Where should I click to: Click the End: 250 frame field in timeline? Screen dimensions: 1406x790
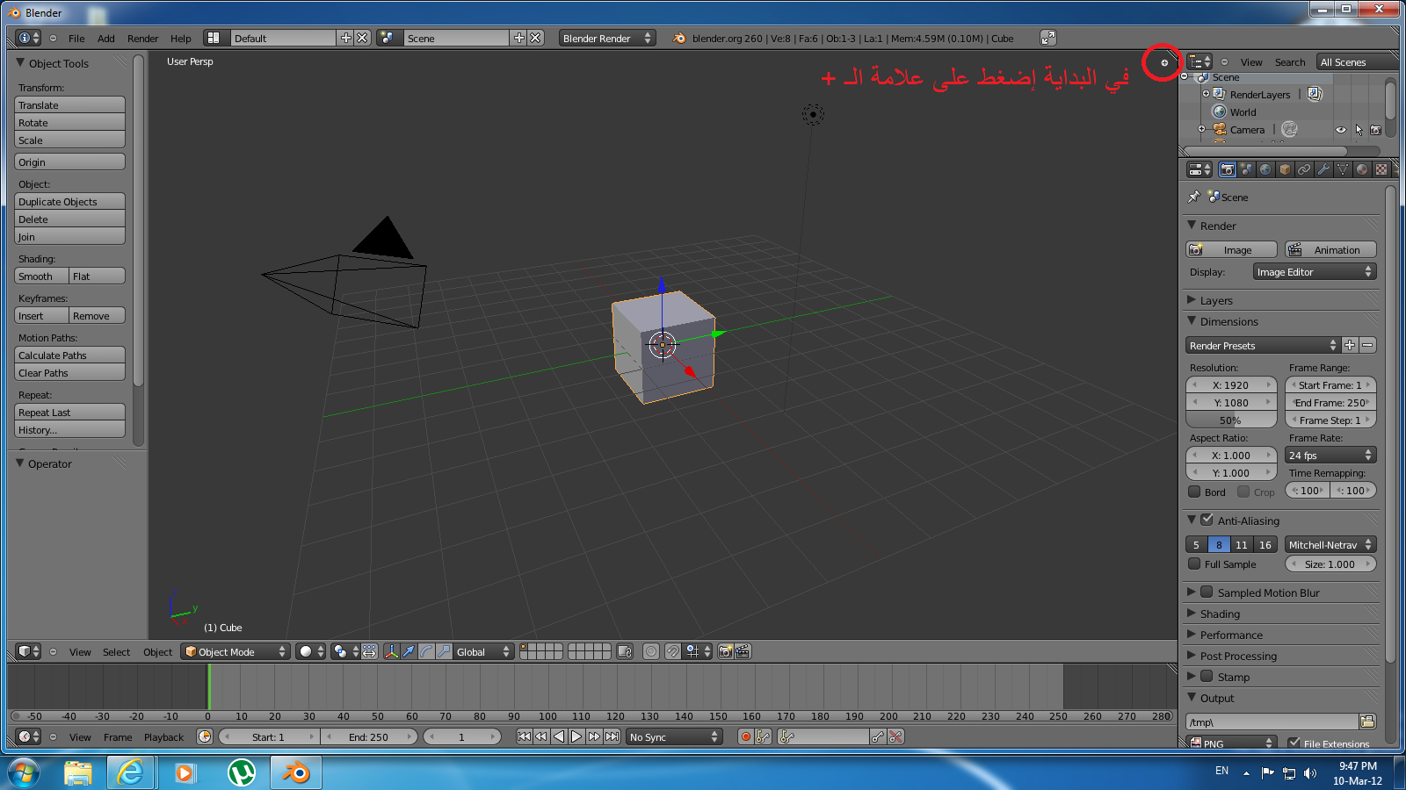tap(368, 736)
